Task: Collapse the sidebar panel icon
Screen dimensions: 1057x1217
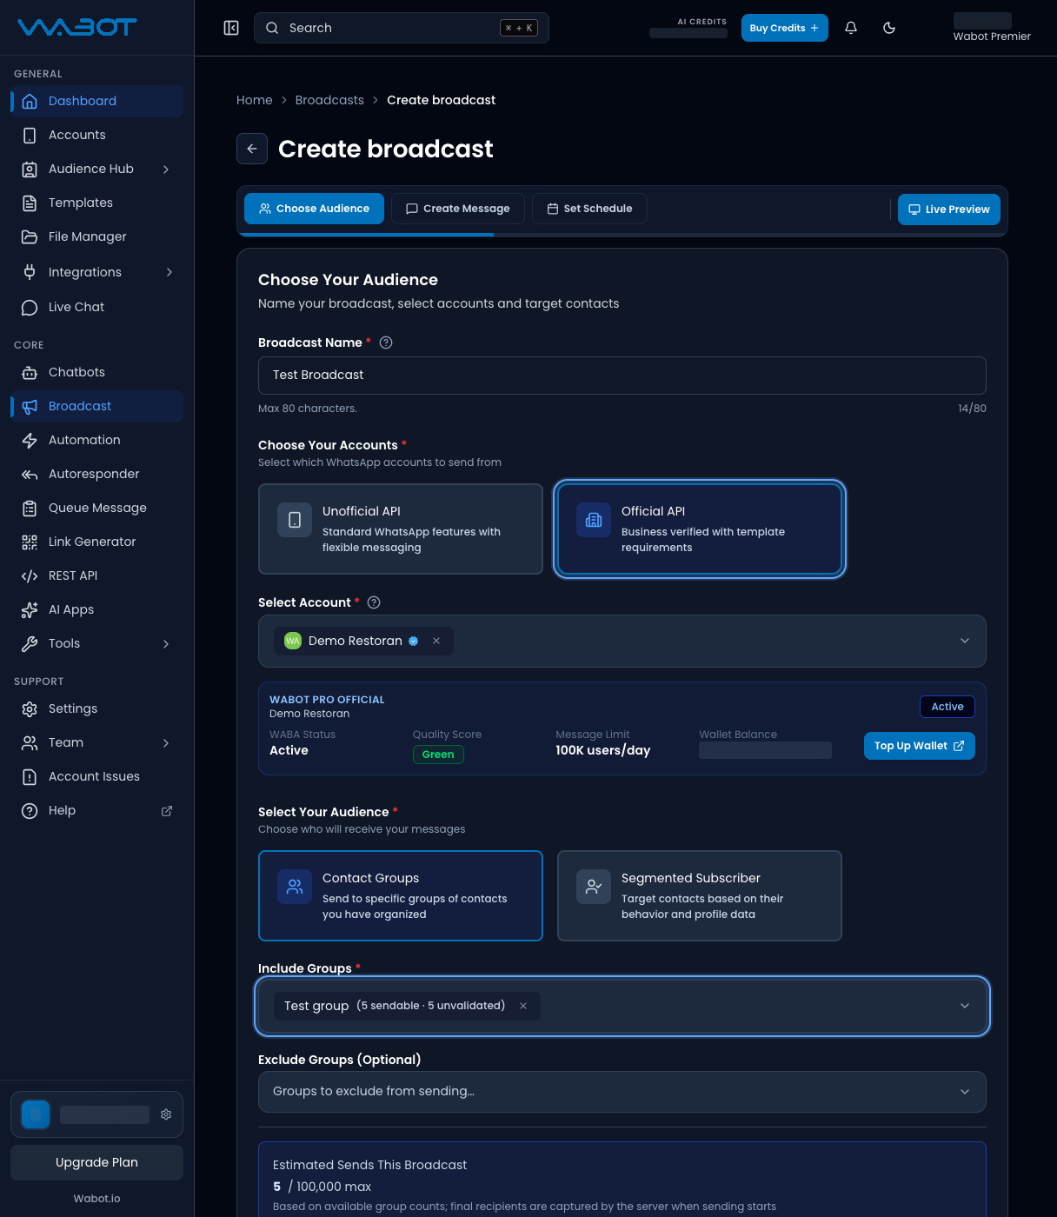Action: point(231,28)
